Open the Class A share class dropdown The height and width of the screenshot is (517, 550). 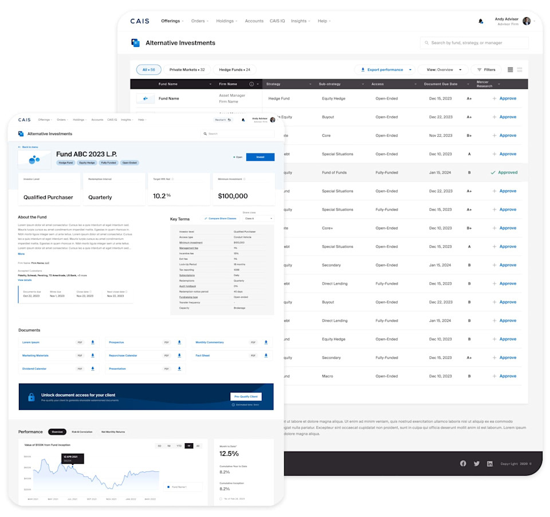pos(258,218)
